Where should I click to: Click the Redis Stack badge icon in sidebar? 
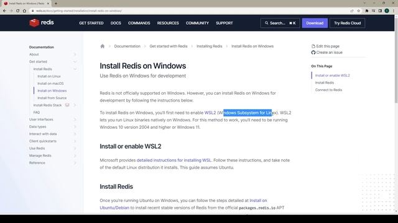67,105
